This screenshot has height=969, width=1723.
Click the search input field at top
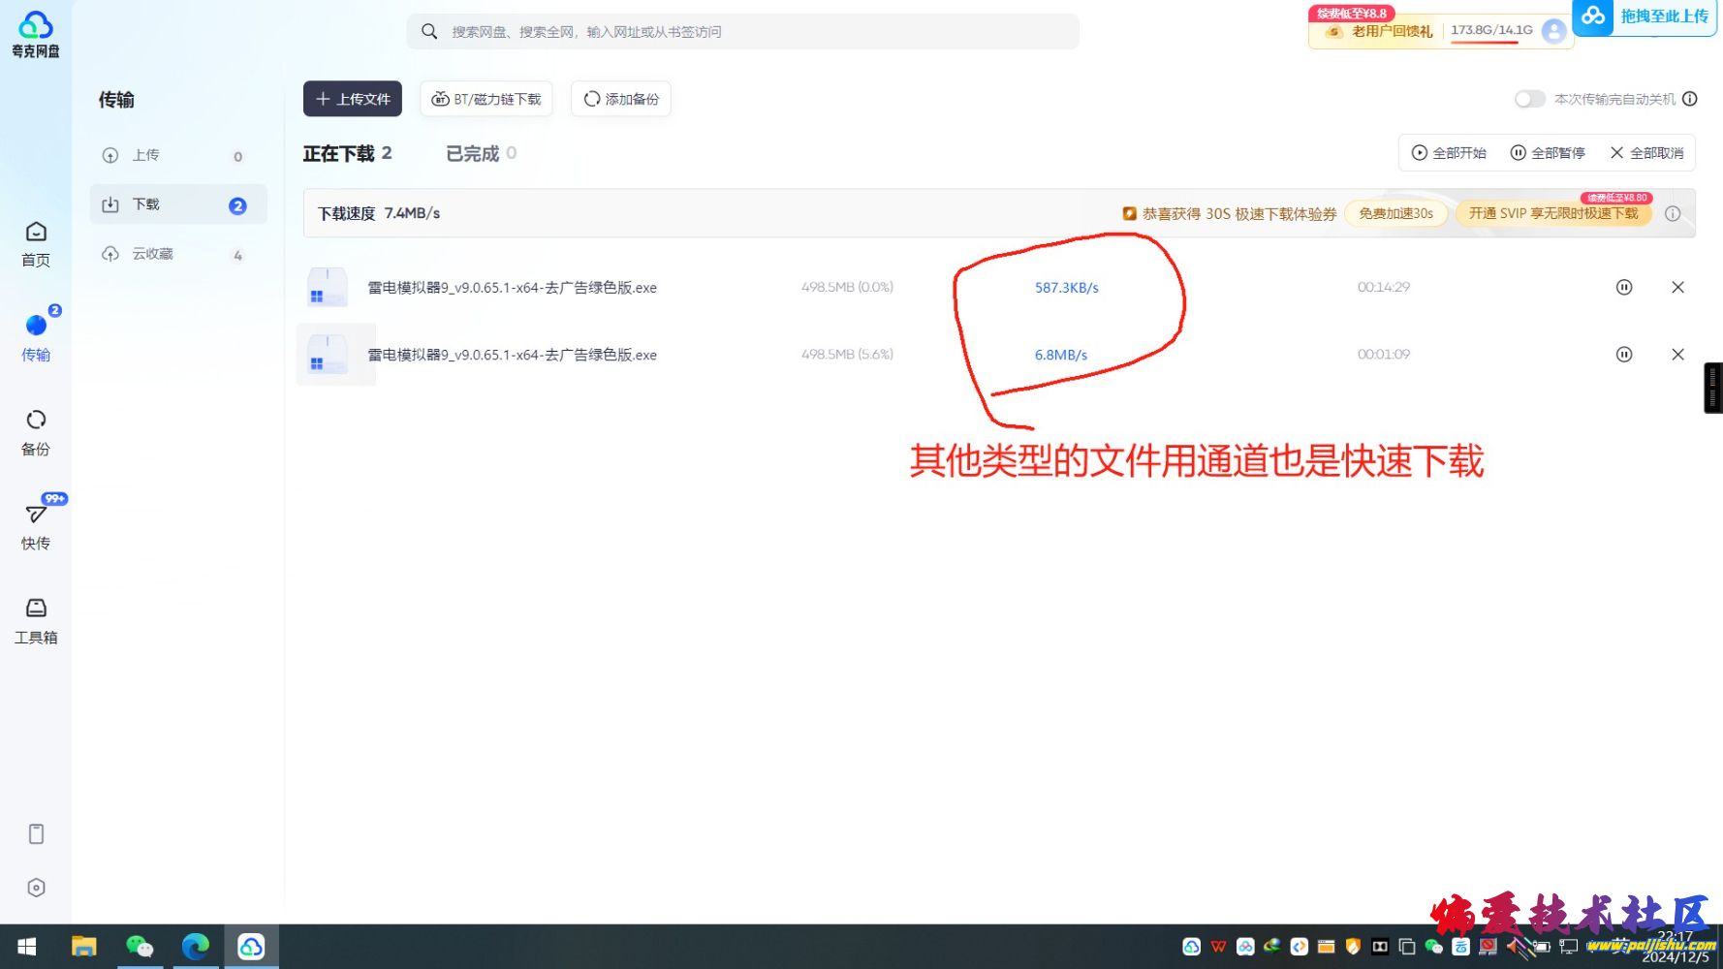[x=742, y=32]
